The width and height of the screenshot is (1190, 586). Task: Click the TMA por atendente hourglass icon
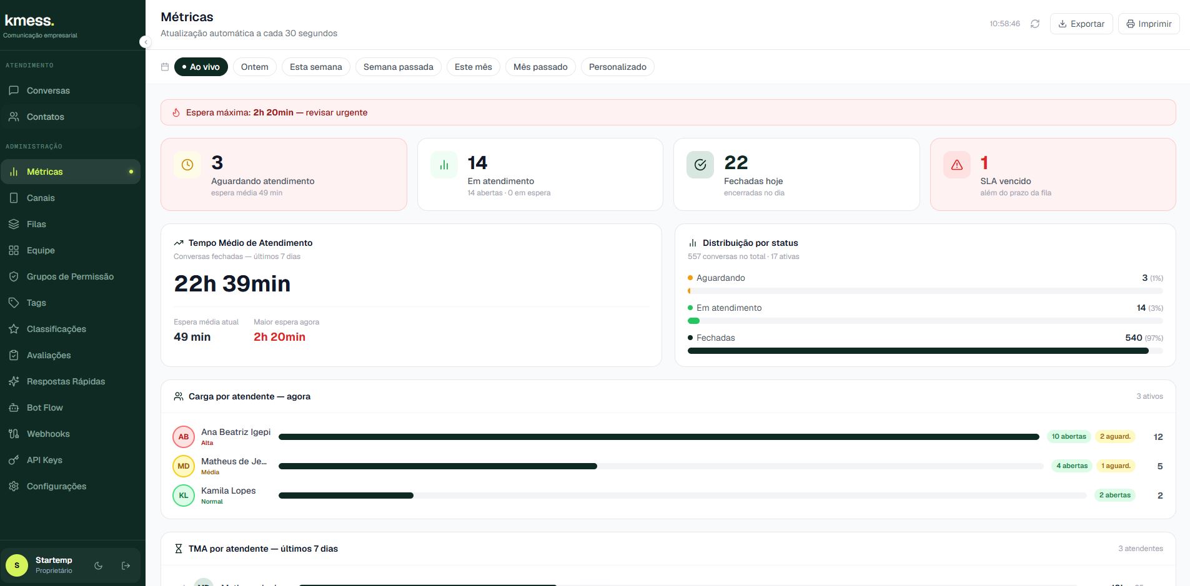178,549
